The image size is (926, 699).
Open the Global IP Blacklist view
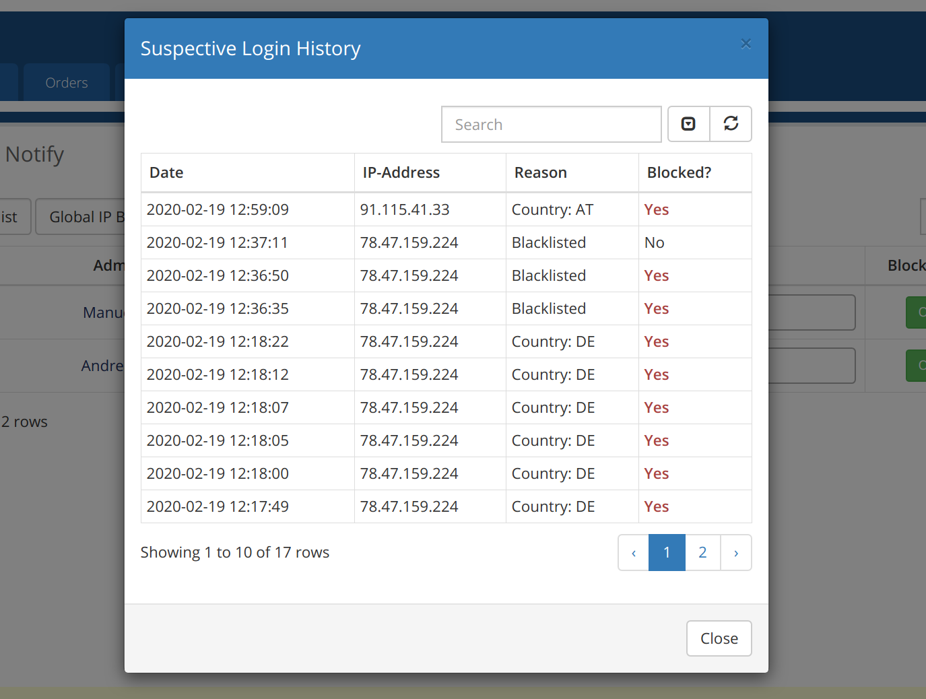coord(88,216)
